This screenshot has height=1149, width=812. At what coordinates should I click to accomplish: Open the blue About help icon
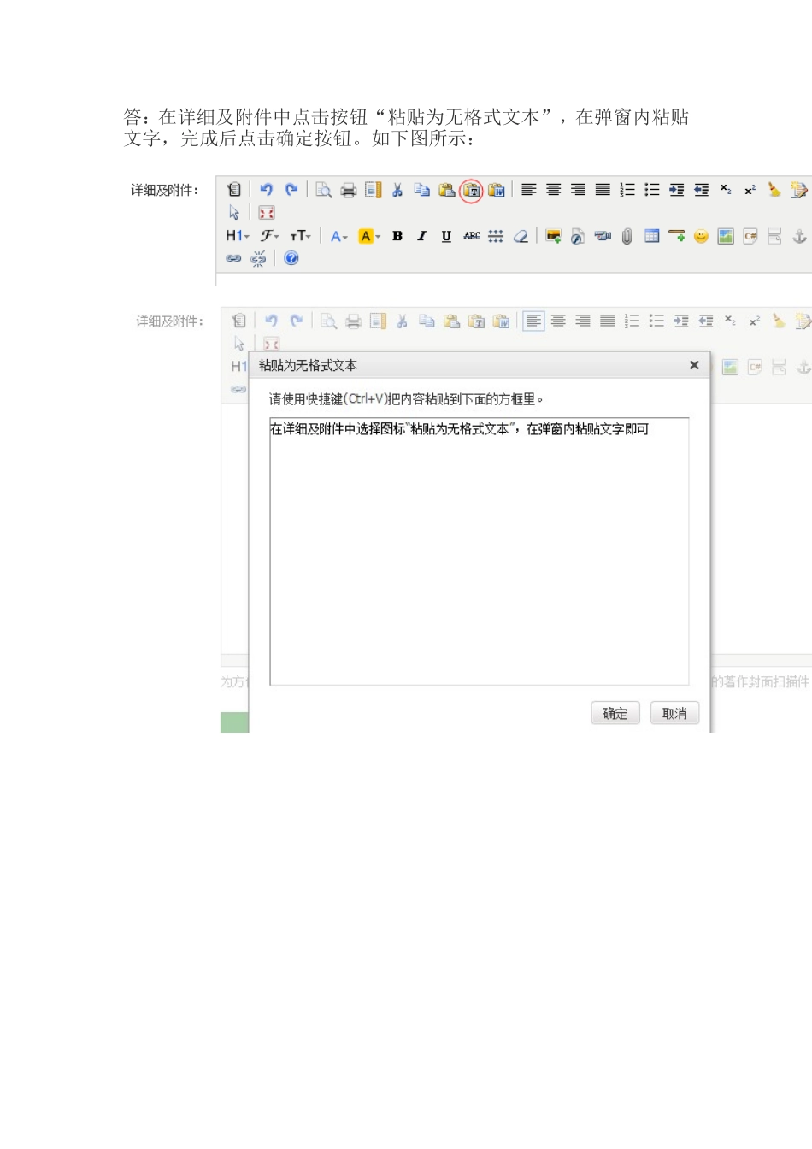[291, 258]
